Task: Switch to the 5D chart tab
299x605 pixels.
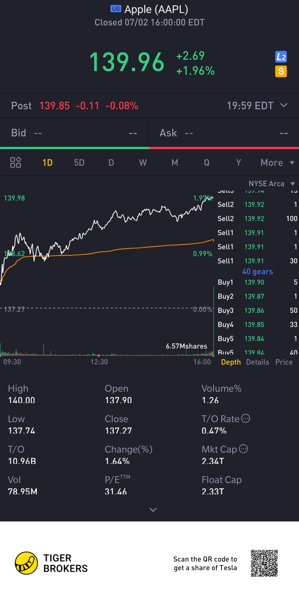Action: pyautogui.click(x=79, y=163)
